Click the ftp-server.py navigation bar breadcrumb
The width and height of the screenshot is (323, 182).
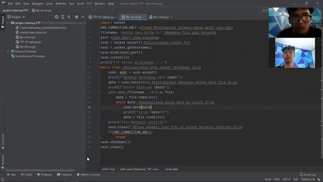pyautogui.click(x=42, y=10)
